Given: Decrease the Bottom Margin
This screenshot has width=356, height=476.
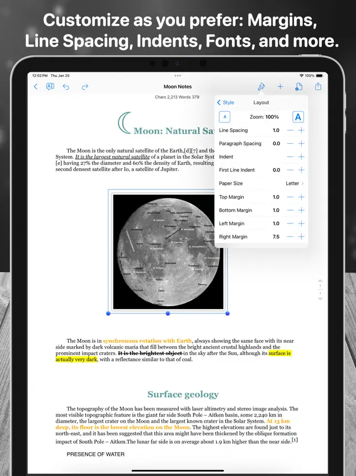Looking at the screenshot, I should coord(290,210).
